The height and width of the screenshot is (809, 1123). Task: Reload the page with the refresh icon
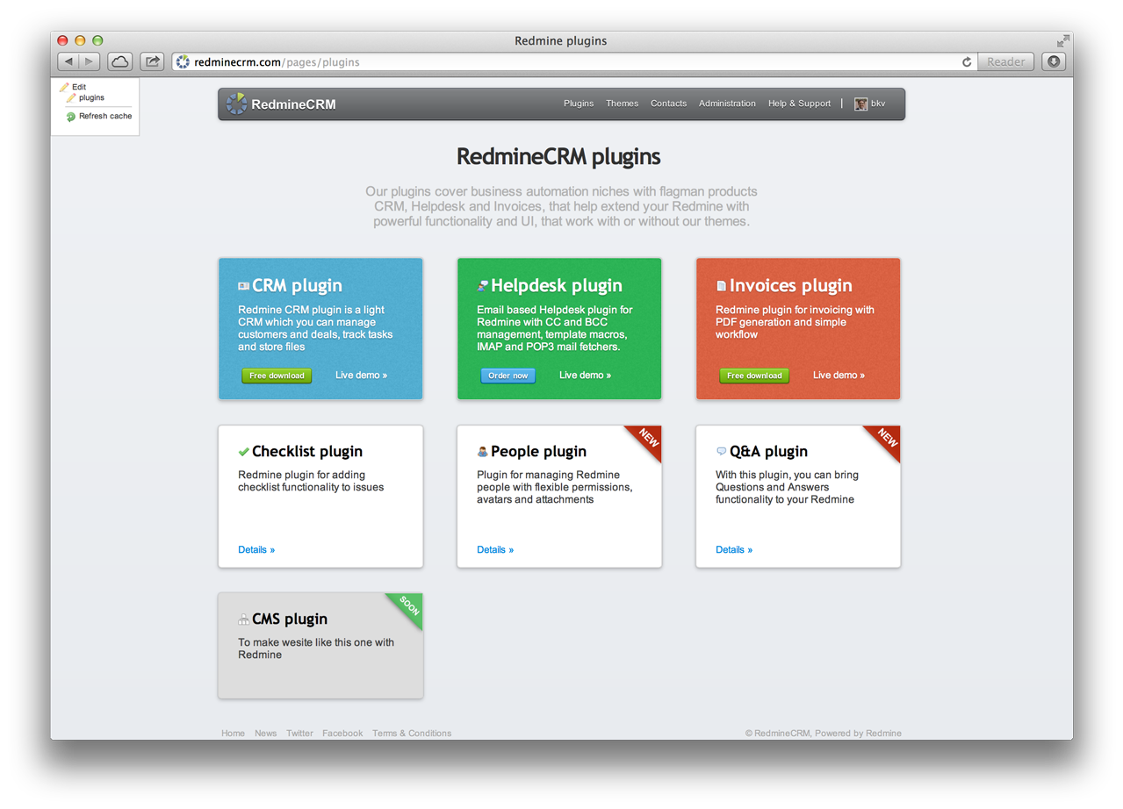967,62
